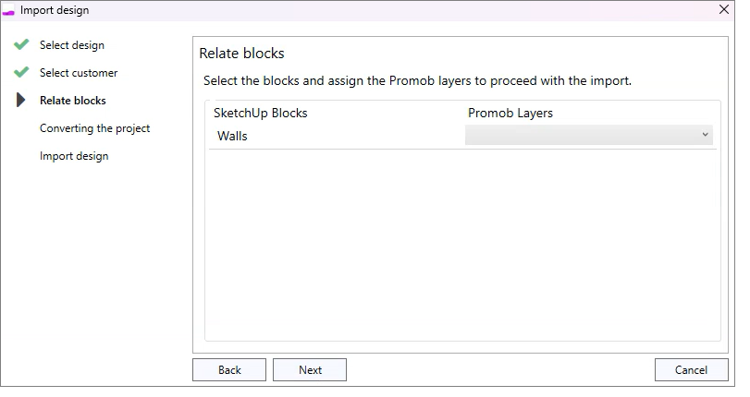Click the empty area of the blocks list

[x=462, y=245]
